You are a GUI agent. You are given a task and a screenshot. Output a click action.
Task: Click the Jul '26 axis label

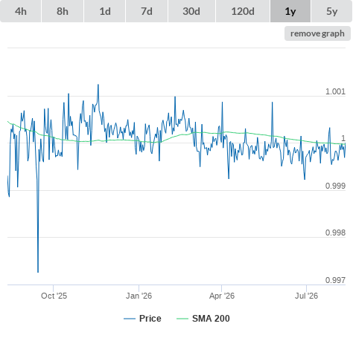click(306, 296)
